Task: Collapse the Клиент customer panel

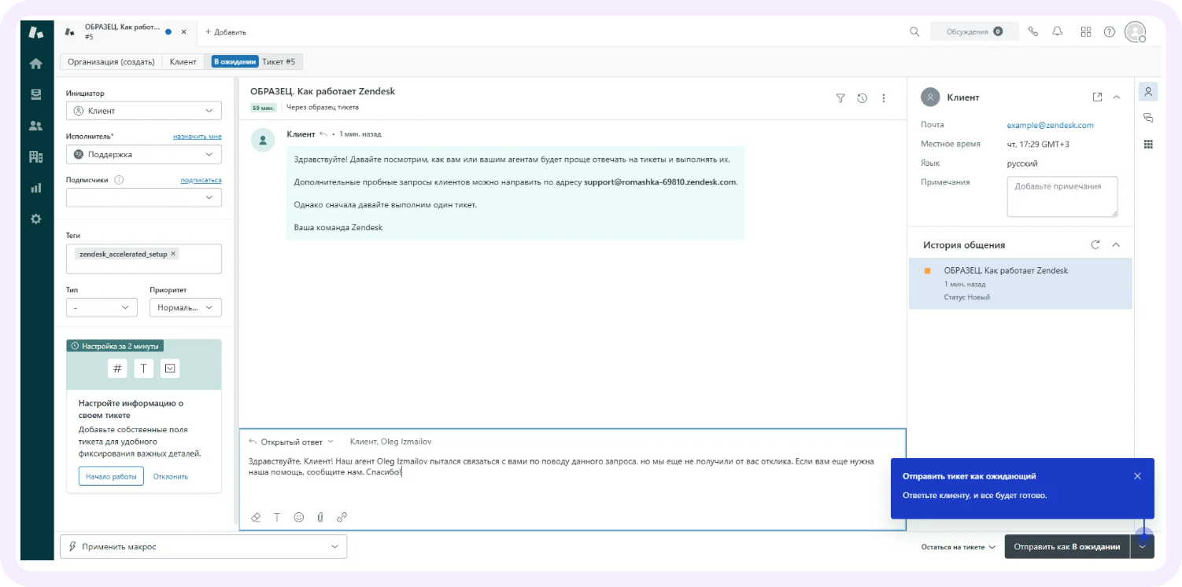Action: click(x=1116, y=97)
